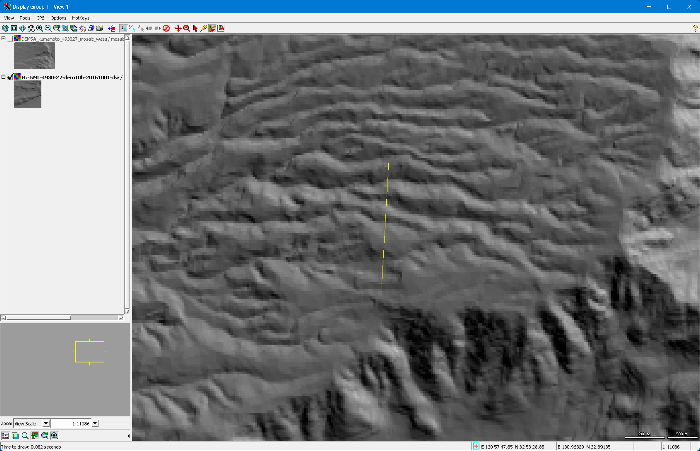Click the Zoom Out magnifier
This screenshot has width=700, height=451.
tap(48, 28)
